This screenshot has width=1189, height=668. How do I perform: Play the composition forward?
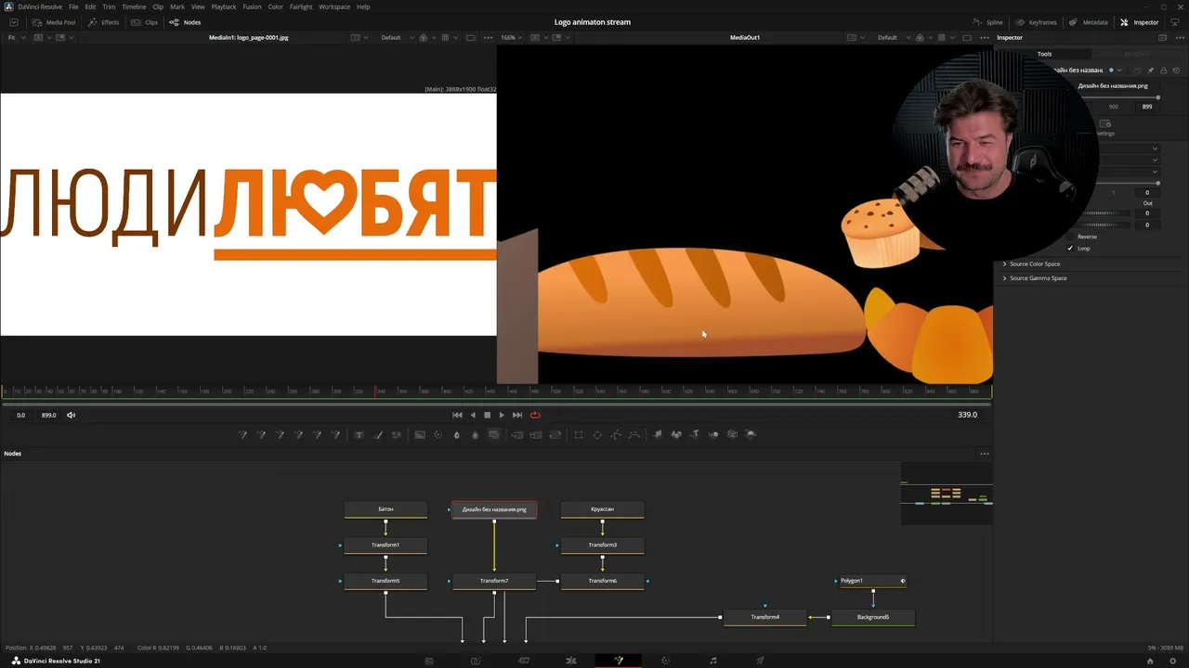(502, 416)
